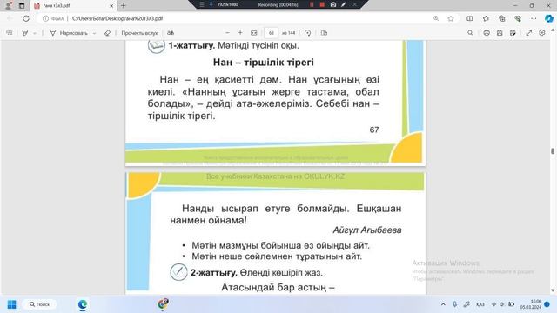The height and width of the screenshot is (313, 557).
Task: Open PDF viewer settings gear
Action: [x=541, y=33]
